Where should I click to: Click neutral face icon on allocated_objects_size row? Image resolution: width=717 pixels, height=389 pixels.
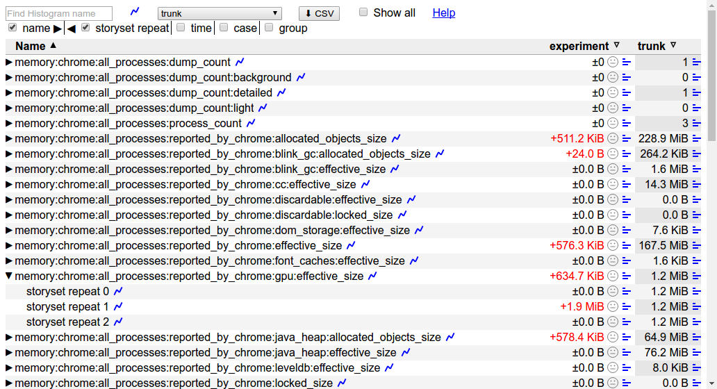pyautogui.click(x=613, y=138)
